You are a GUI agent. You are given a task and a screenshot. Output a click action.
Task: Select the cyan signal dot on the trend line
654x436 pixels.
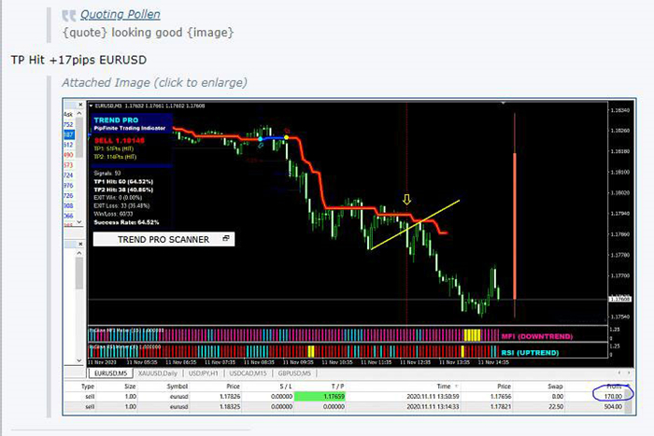[261, 139]
